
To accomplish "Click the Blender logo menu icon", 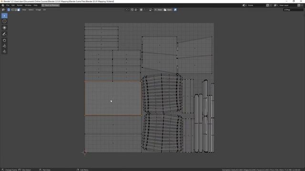I will coord(3,5).
